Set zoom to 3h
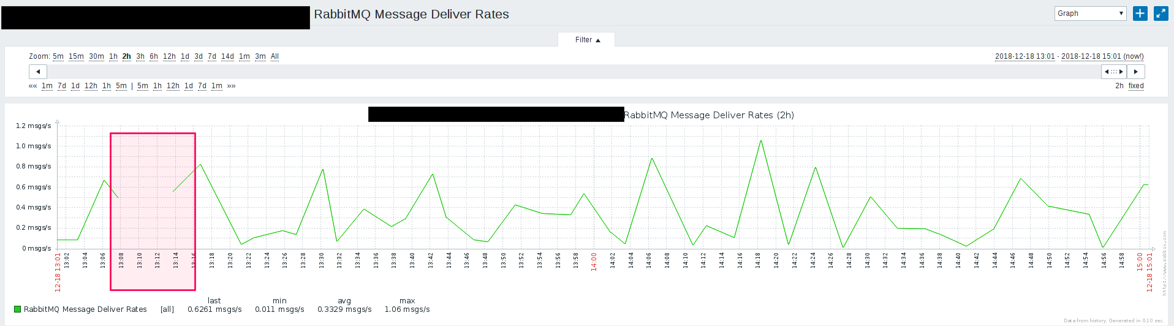 [x=140, y=56]
